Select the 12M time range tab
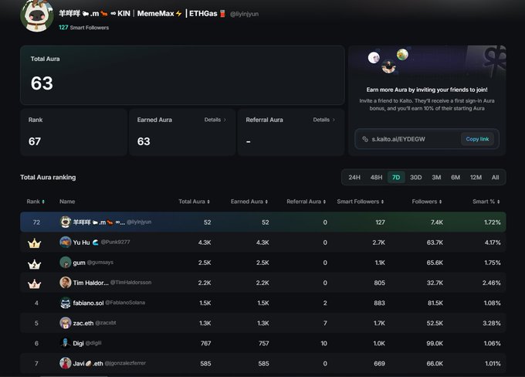The height and width of the screenshot is (377, 525). point(476,177)
